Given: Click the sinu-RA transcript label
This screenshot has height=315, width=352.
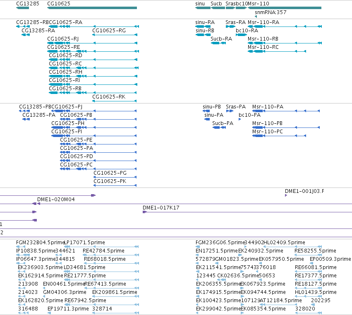Looking at the screenshot, I should 205,22.
